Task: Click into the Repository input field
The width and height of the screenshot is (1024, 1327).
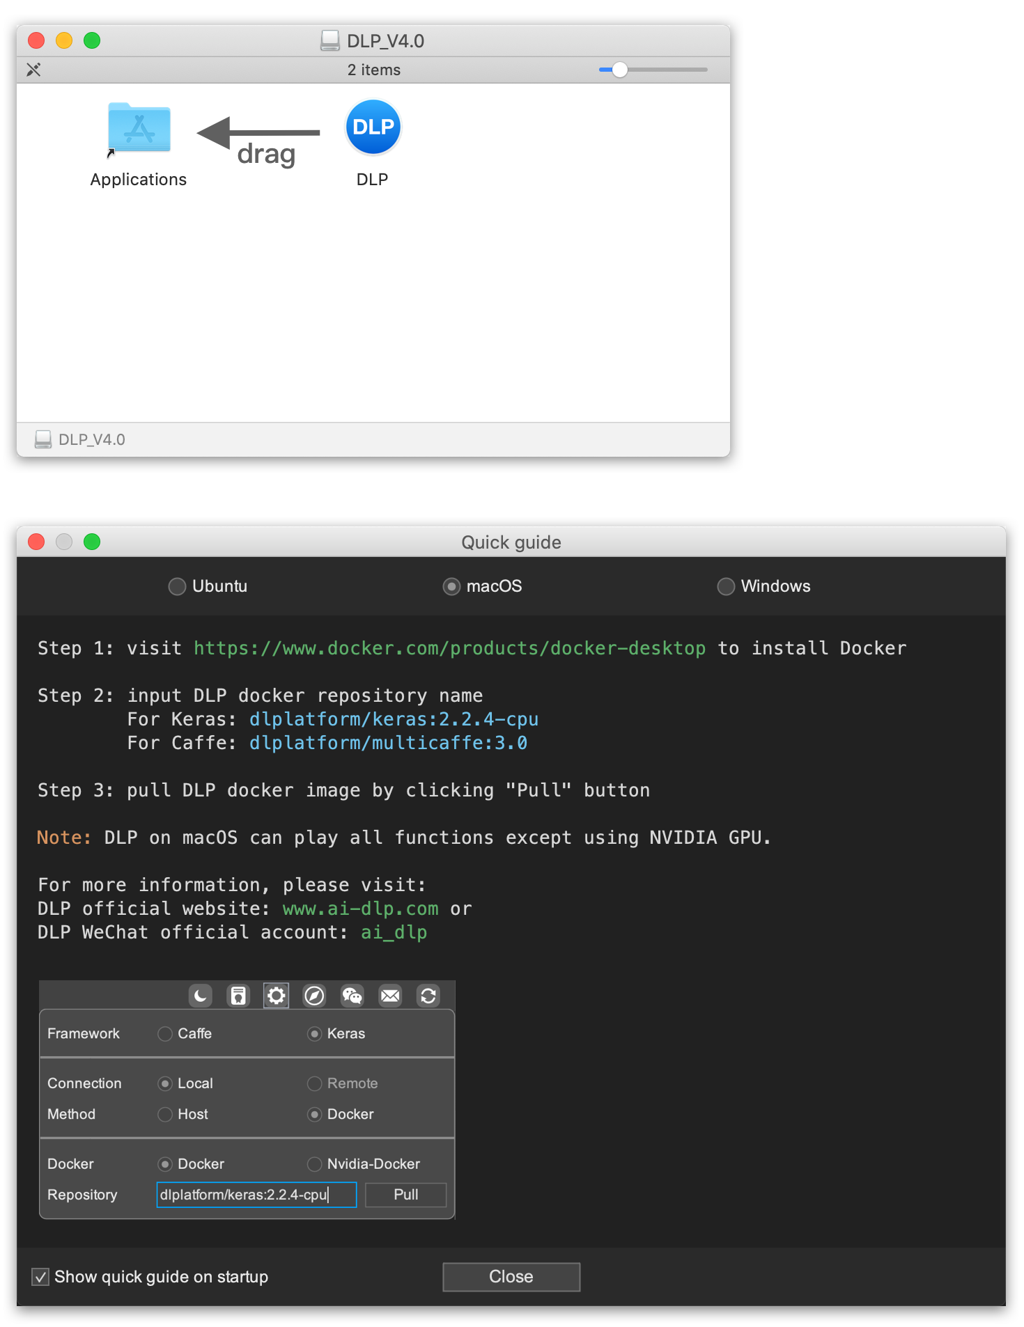Action: [x=256, y=1195]
